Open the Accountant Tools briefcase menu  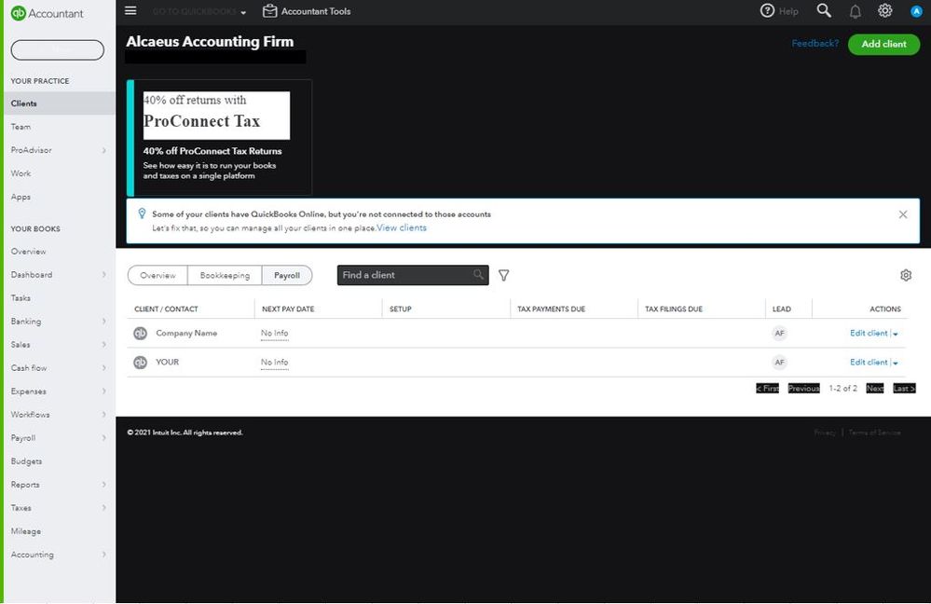coord(307,11)
